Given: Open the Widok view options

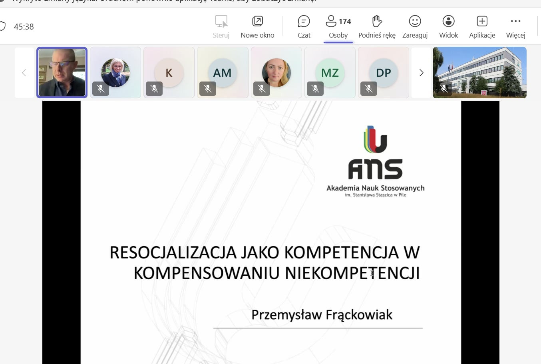Looking at the screenshot, I should (448, 26).
